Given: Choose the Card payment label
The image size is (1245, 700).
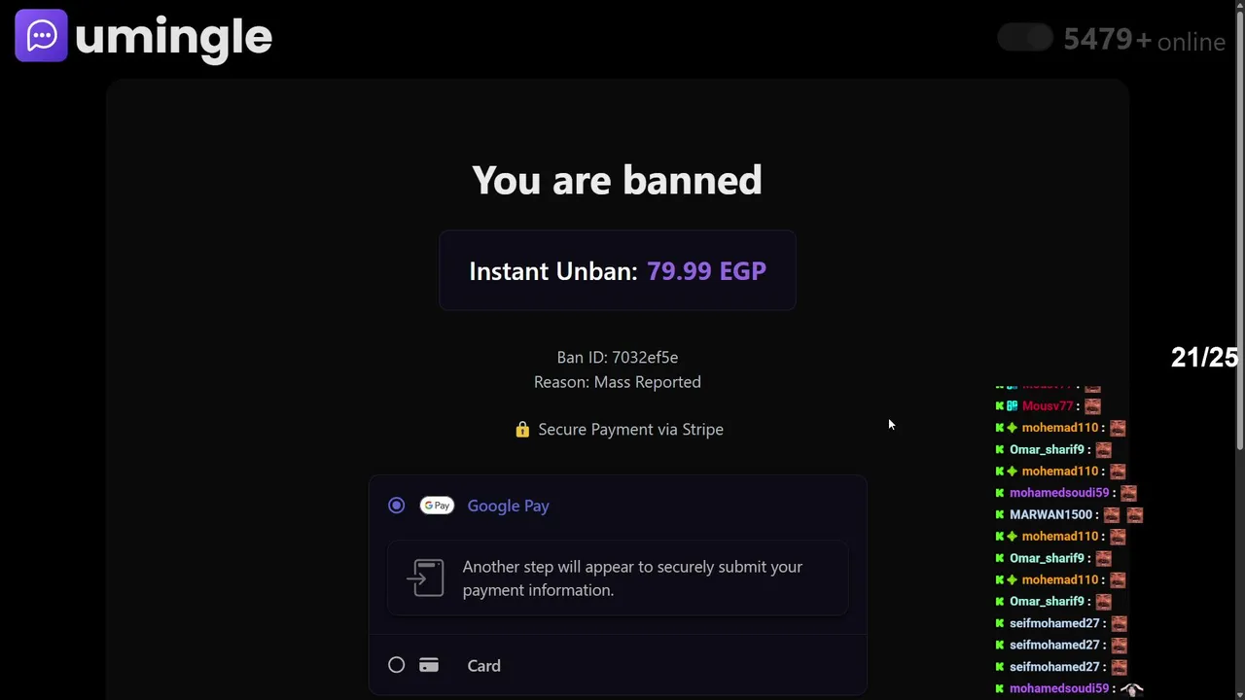Looking at the screenshot, I should (483, 666).
